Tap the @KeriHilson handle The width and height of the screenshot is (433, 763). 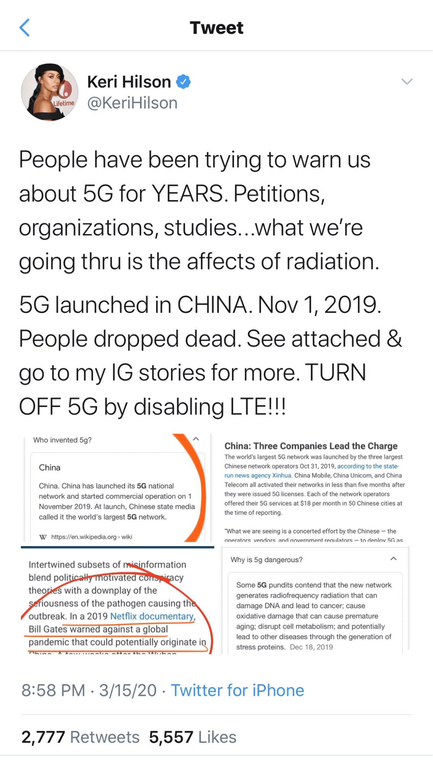(132, 103)
